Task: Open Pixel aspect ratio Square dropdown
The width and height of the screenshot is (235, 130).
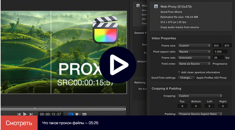Action: click(194, 52)
